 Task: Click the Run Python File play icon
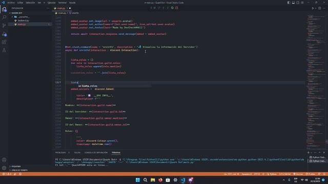(x=313, y=8)
